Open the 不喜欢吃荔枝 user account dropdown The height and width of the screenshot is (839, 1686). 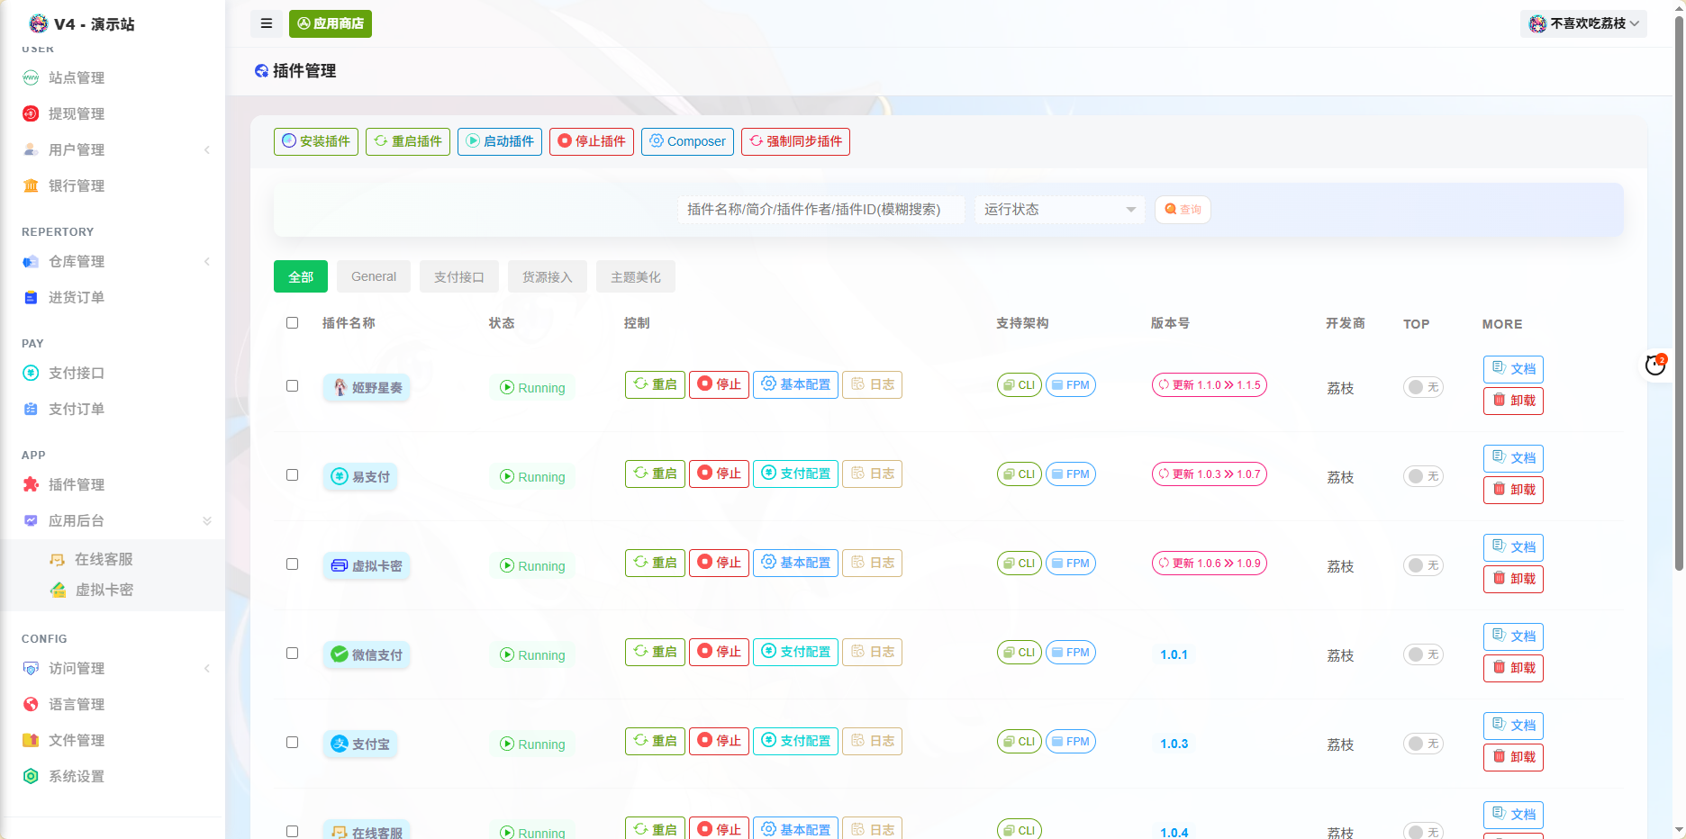click(x=1583, y=23)
